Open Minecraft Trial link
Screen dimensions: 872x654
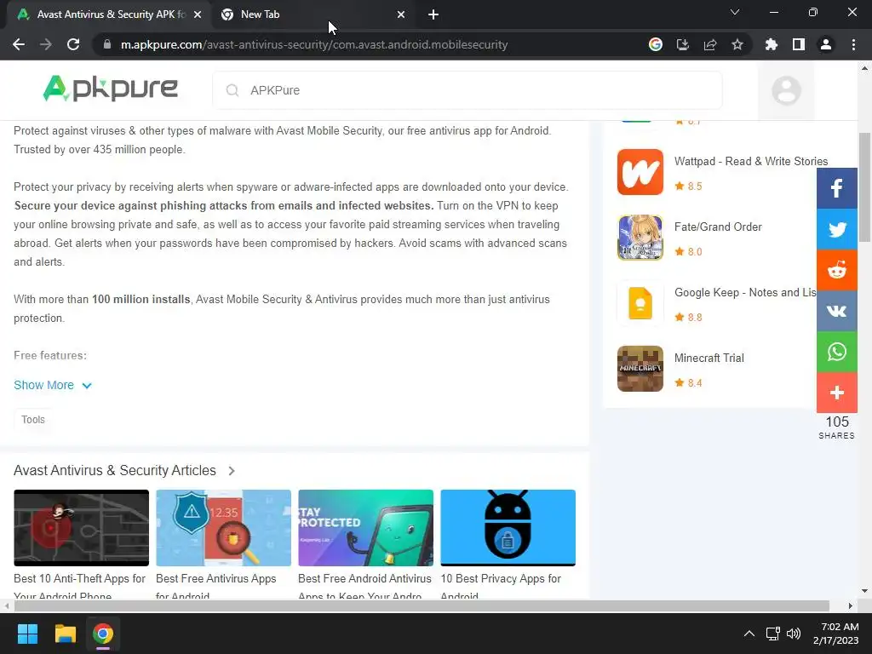[709, 359]
